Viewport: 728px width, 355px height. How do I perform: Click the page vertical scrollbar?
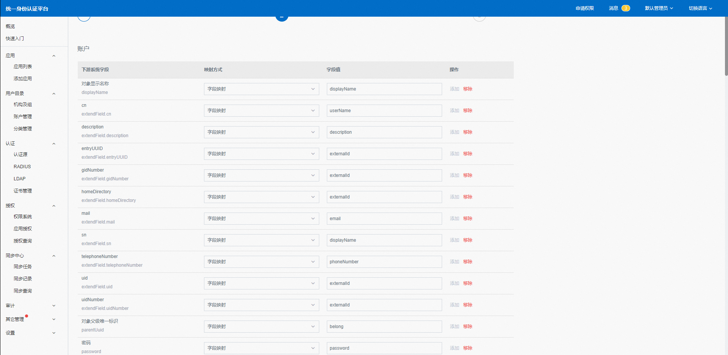point(726,45)
